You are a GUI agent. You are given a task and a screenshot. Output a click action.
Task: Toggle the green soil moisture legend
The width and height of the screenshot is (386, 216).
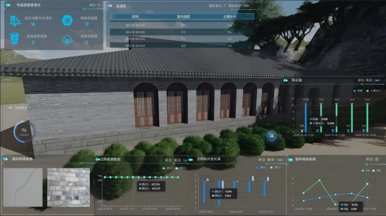click(x=373, y=91)
